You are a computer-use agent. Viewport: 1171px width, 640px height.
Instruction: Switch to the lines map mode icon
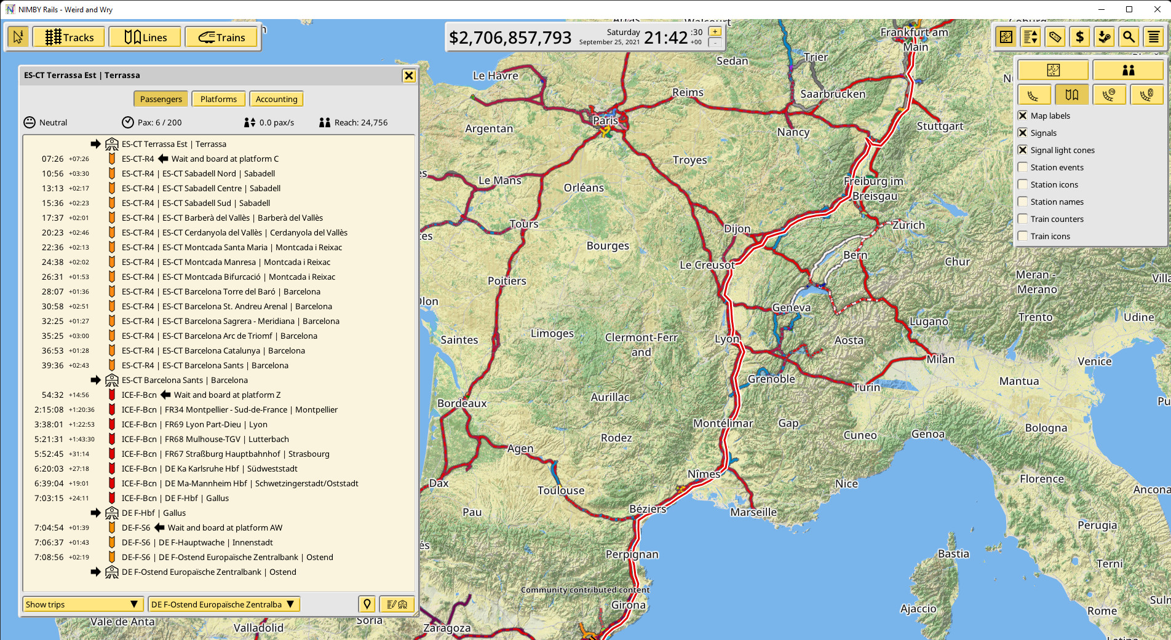1072,94
